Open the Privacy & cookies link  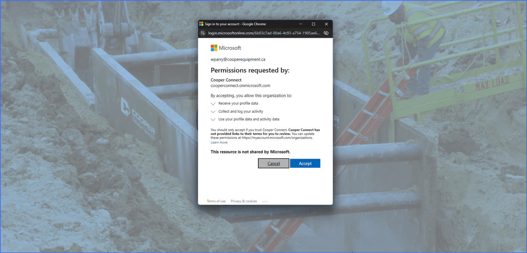tap(244, 201)
